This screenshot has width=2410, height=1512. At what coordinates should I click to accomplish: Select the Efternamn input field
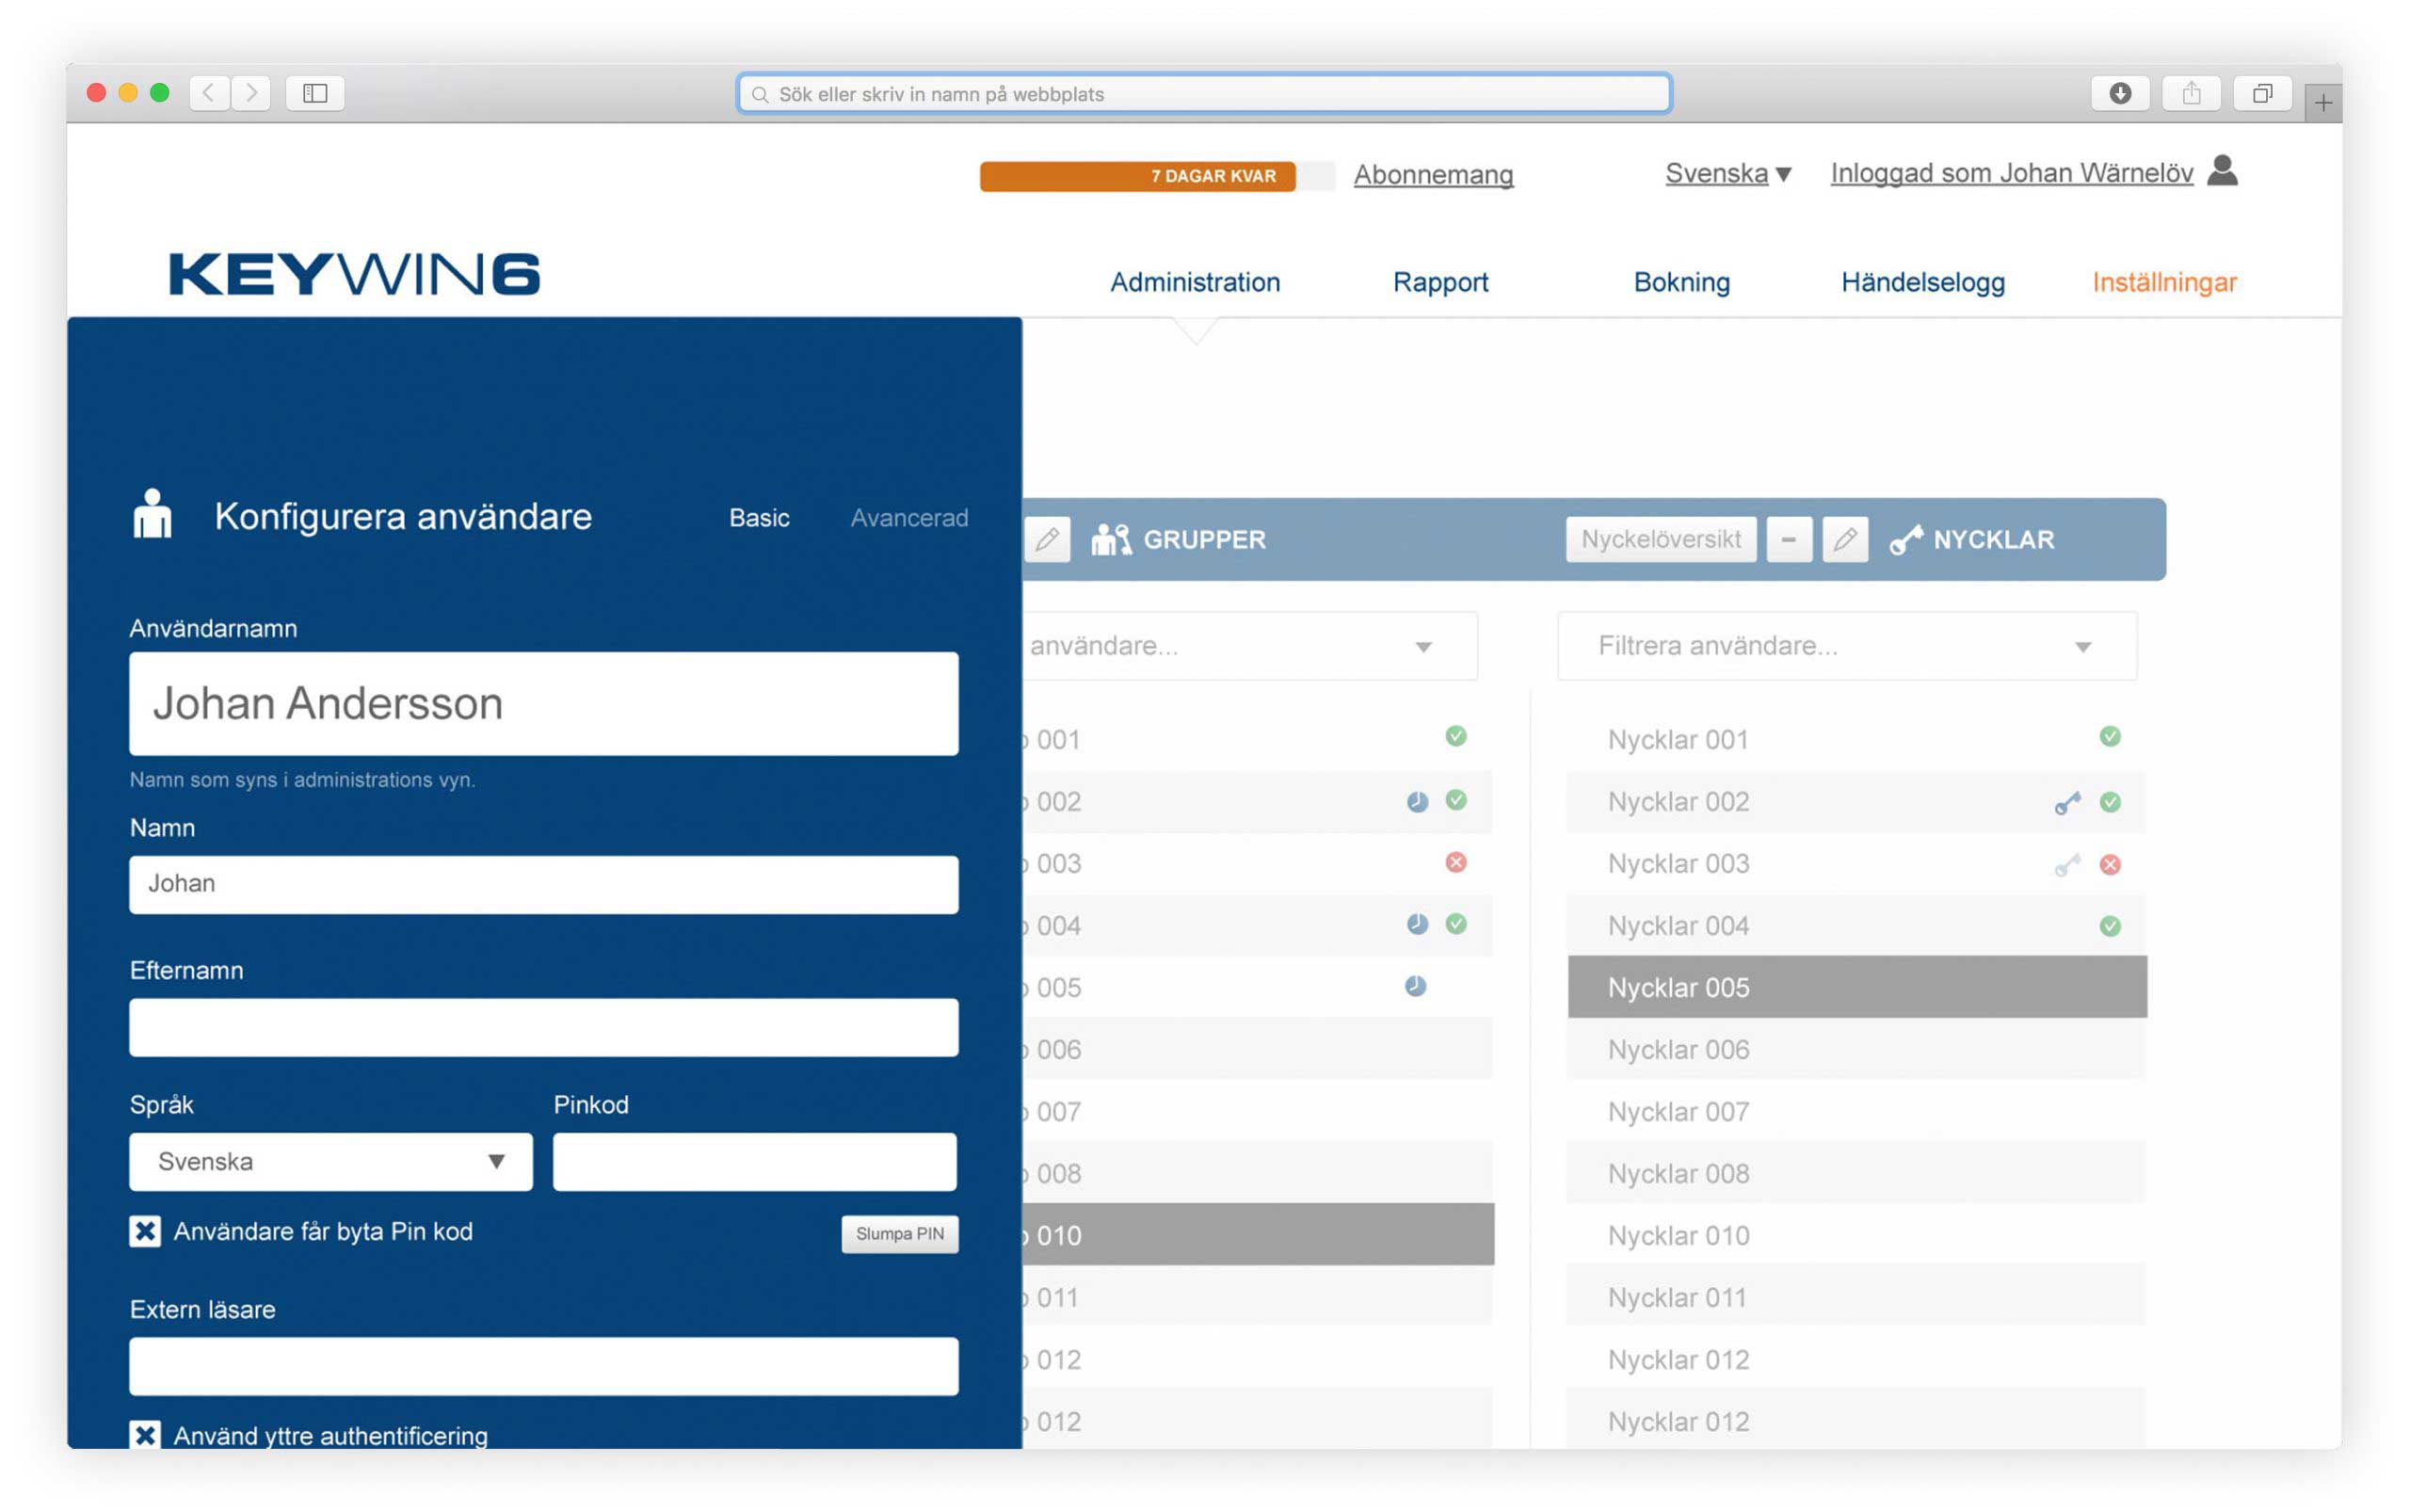(541, 1022)
